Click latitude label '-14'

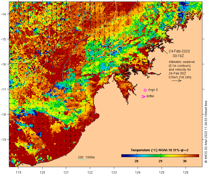coord(3,14)
